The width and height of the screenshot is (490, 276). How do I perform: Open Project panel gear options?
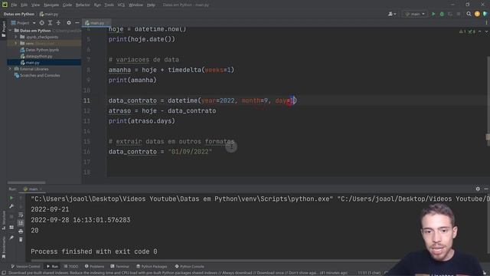coord(69,23)
